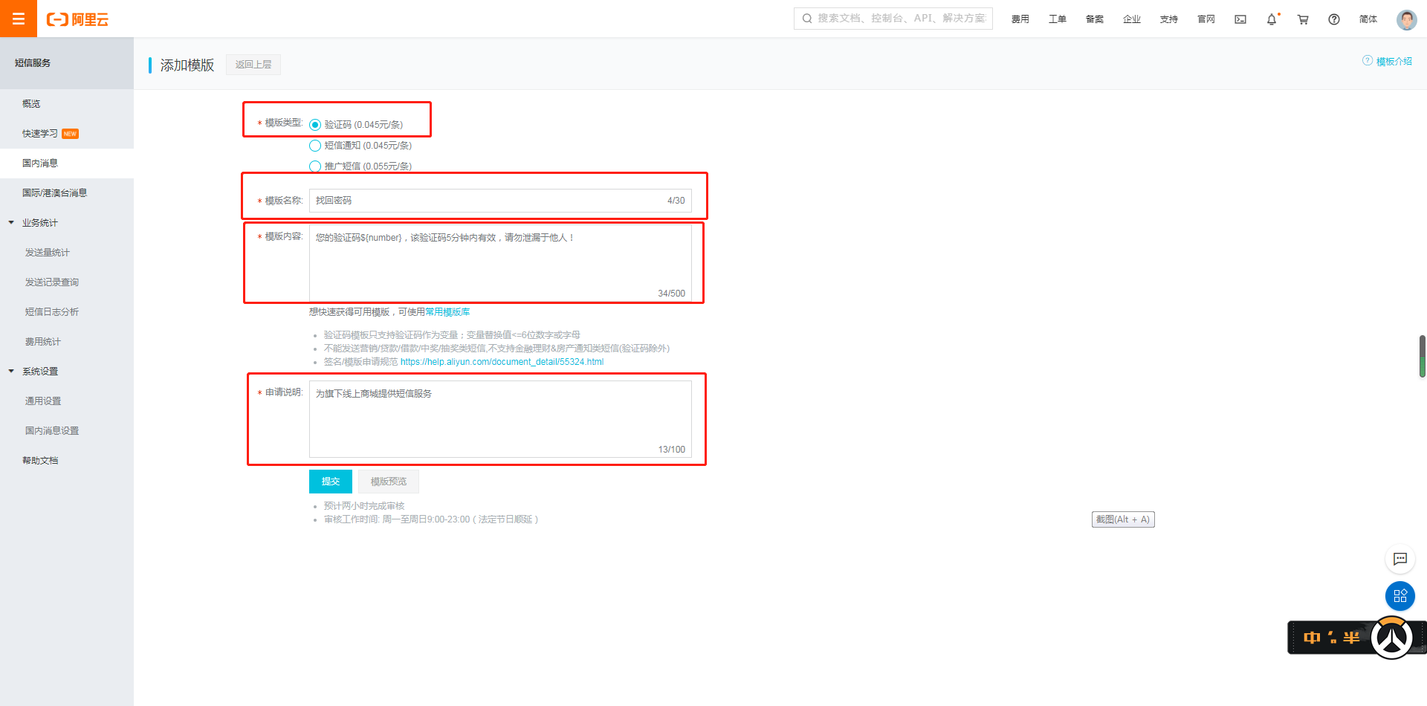Select 国内消息 in the sidebar

tap(67, 163)
